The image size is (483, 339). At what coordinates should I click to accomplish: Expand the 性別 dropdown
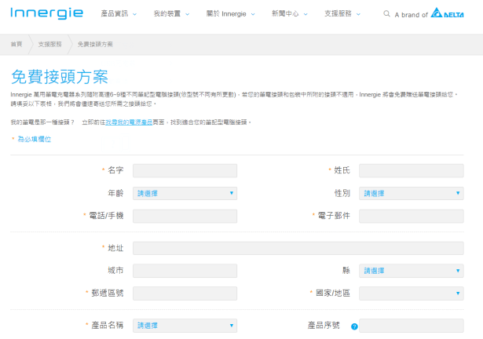[412, 193]
